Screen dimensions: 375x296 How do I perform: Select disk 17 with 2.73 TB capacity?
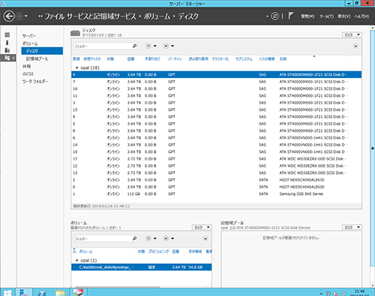[217, 159]
